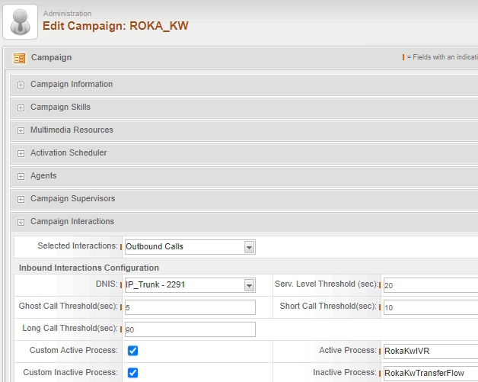The height and width of the screenshot is (382, 478).
Task: Collapse the Campaign Interactions section
Action: tap(21, 222)
